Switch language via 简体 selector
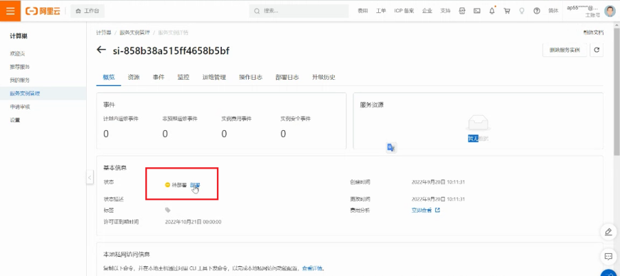The width and height of the screenshot is (620, 276). pos(553,11)
